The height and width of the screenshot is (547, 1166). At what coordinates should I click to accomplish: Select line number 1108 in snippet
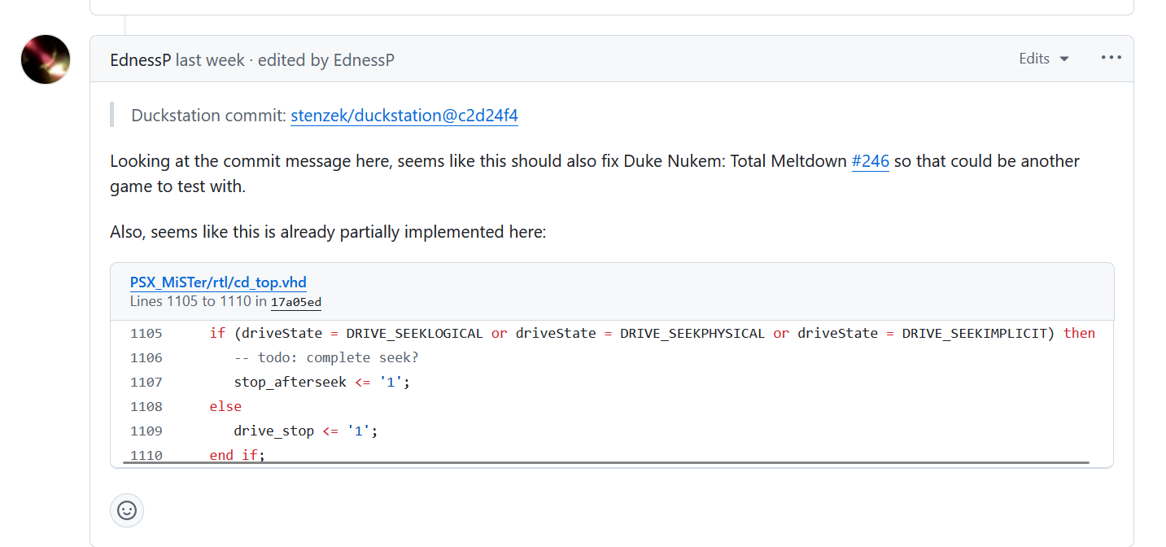coord(146,406)
